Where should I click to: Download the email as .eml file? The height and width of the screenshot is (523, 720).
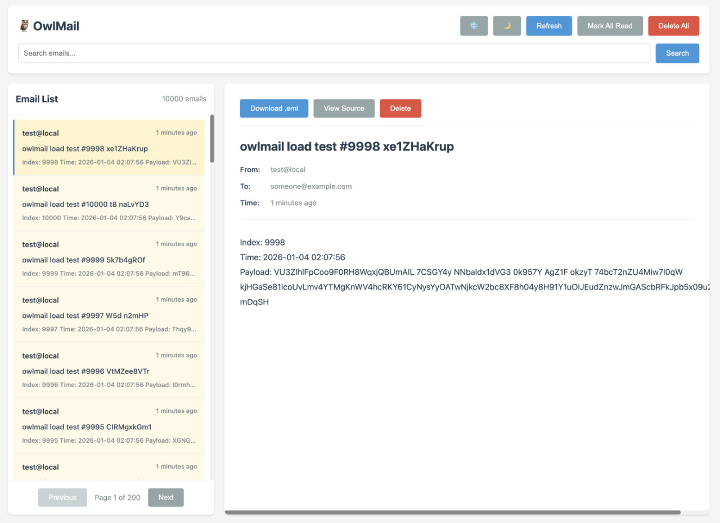[x=274, y=108]
